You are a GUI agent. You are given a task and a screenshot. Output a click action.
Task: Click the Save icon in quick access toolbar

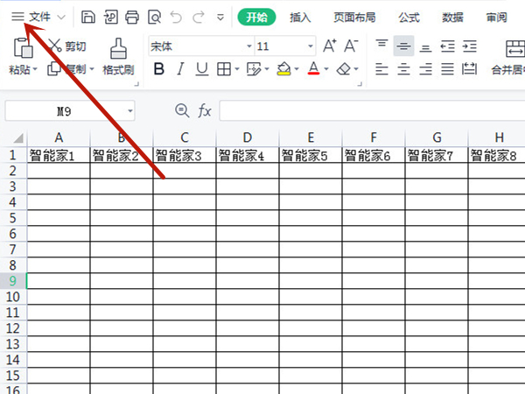pyautogui.click(x=88, y=17)
